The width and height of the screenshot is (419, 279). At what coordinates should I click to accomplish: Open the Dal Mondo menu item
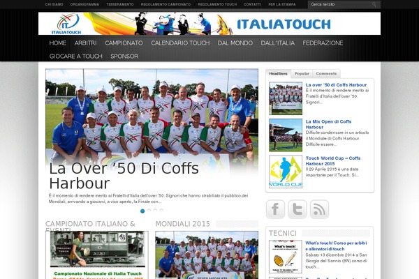235,43
